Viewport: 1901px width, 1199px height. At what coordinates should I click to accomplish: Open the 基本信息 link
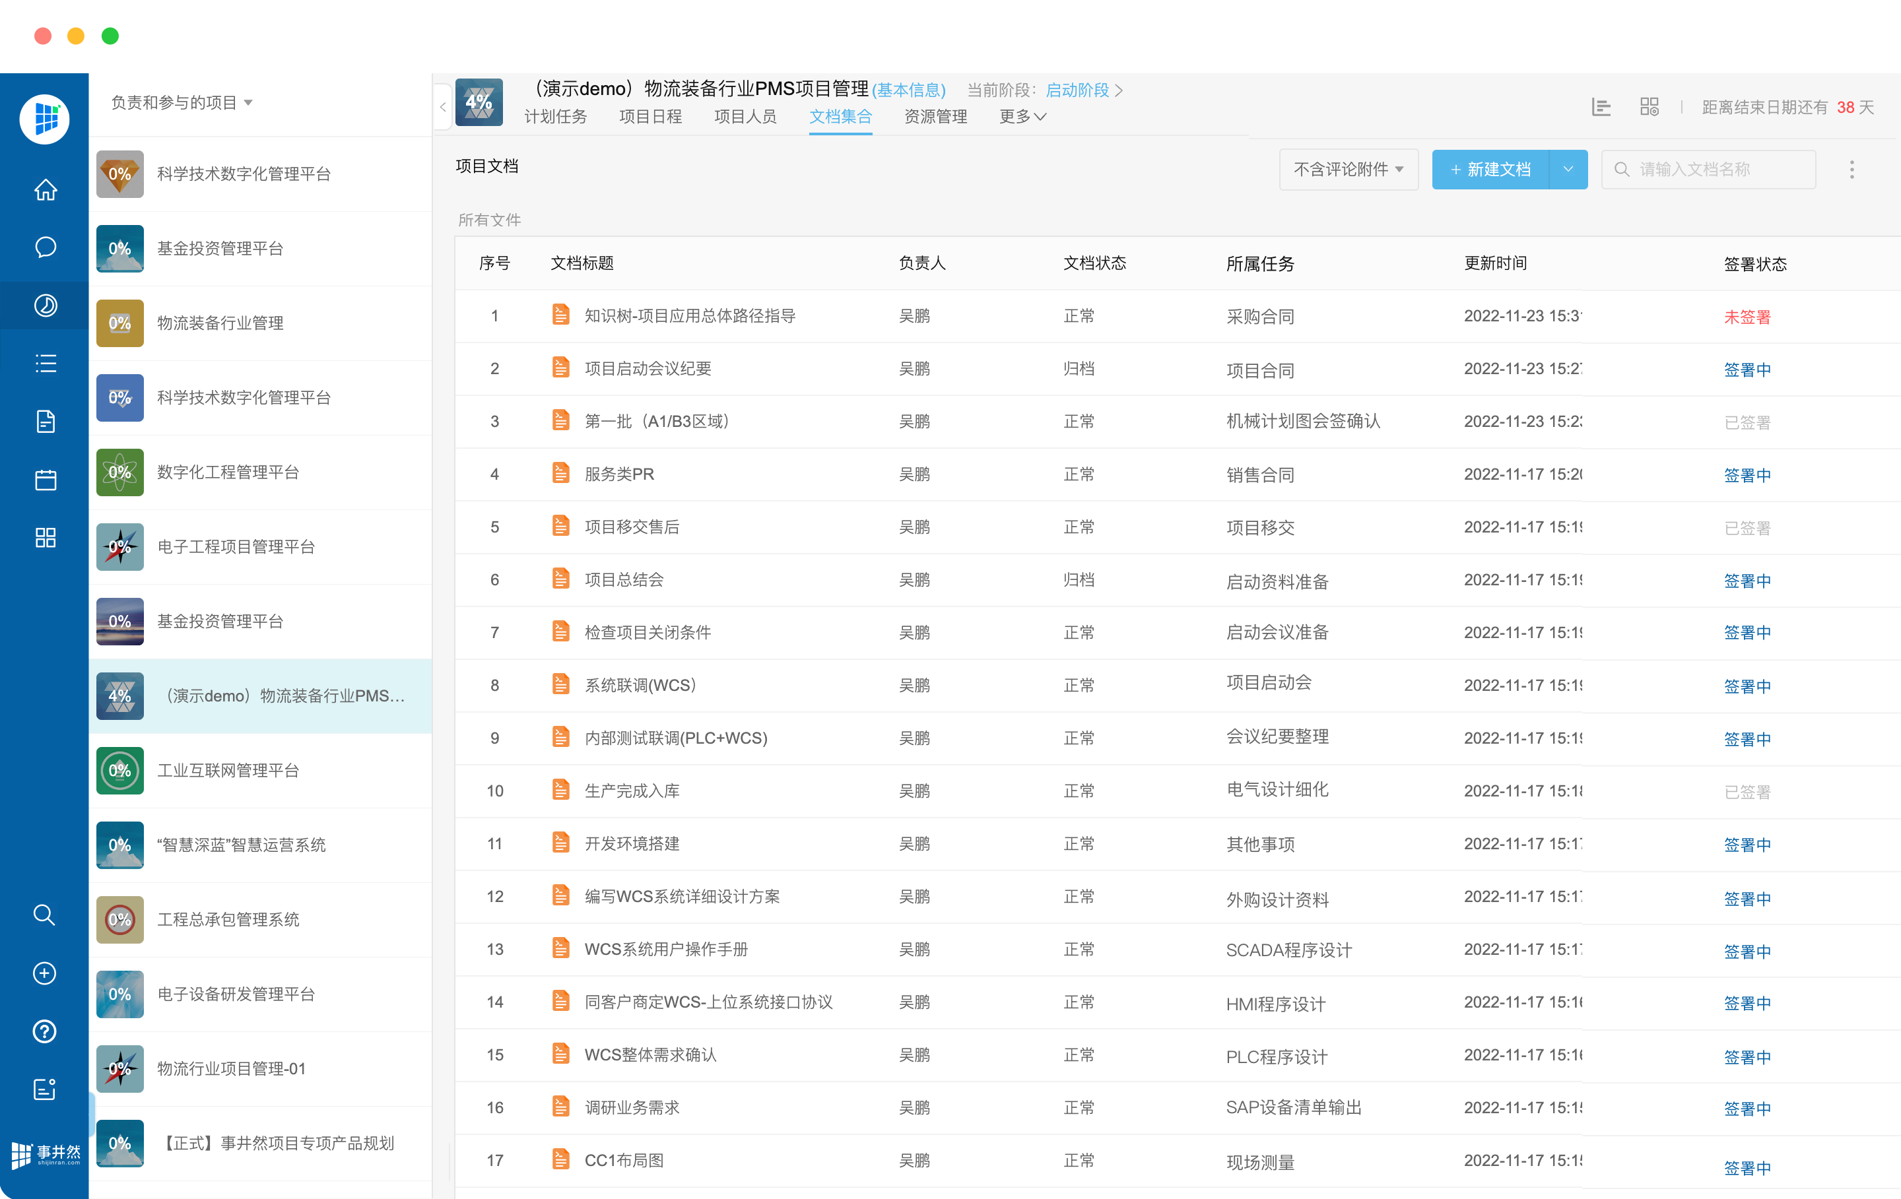909,91
